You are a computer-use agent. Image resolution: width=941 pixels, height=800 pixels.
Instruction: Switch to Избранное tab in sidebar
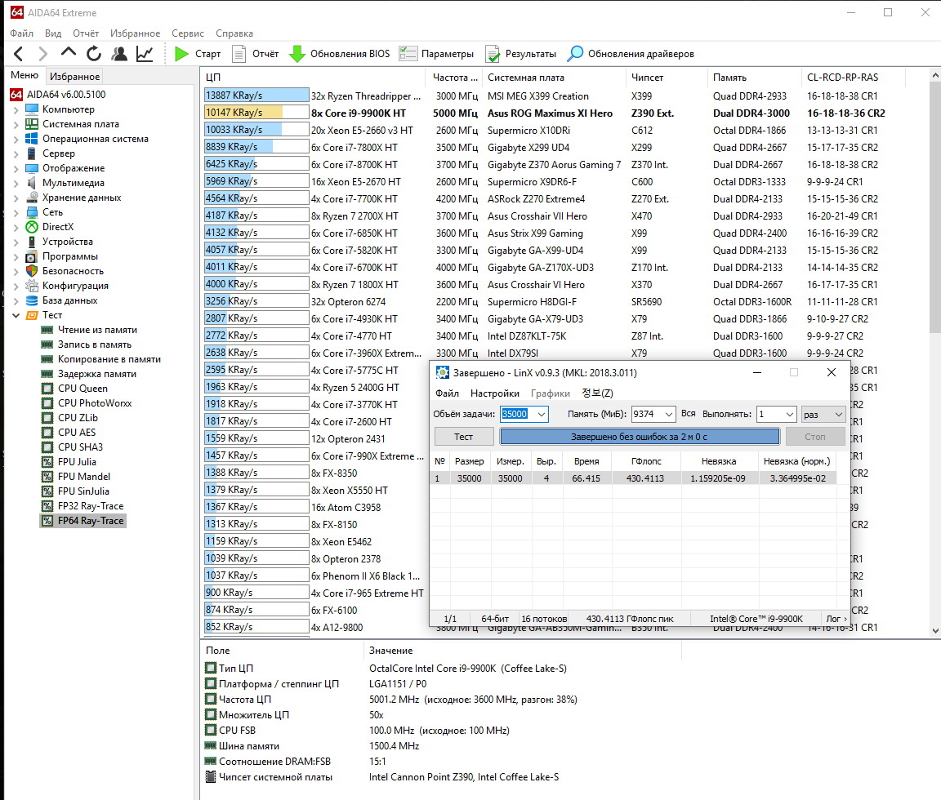(x=74, y=76)
